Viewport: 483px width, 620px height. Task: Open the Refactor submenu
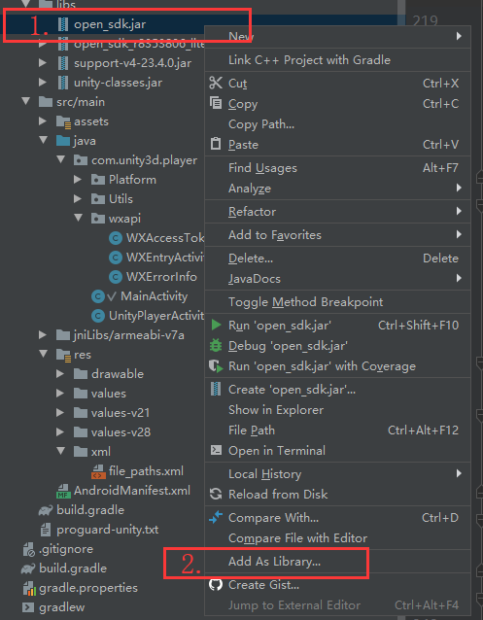(337, 212)
